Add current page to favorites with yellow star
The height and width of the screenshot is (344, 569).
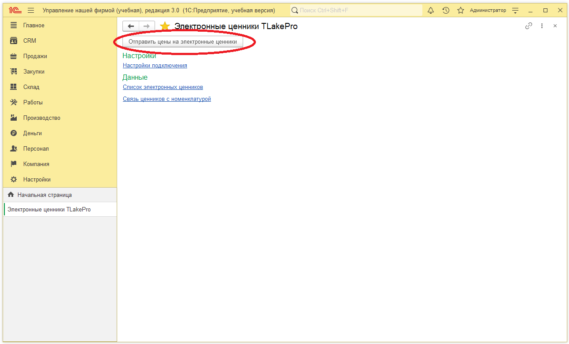(165, 26)
